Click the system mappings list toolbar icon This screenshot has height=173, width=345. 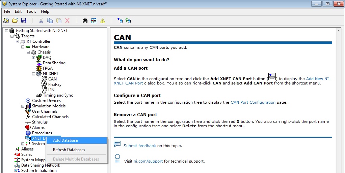click(x=94, y=21)
